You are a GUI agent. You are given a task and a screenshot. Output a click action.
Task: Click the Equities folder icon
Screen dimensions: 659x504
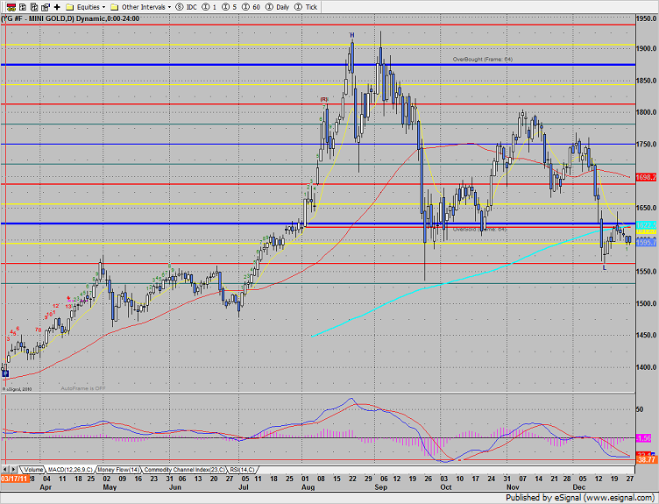tap(70, 7)
